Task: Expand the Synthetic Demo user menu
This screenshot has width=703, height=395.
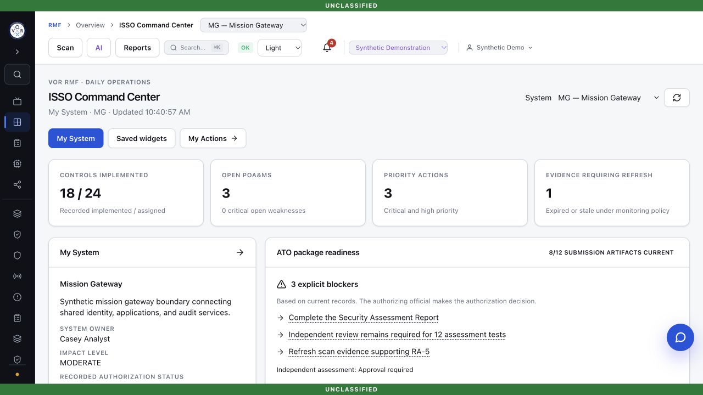Action: (499, 48)
